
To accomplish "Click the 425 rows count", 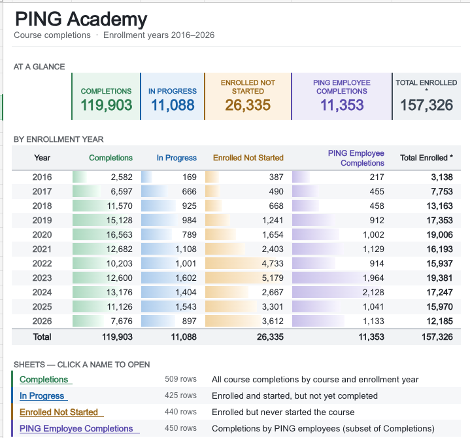I will 181,395.
